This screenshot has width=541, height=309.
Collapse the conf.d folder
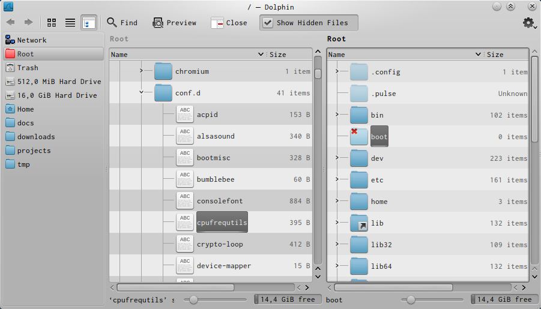pyautogui.click(x=141, y=92)
